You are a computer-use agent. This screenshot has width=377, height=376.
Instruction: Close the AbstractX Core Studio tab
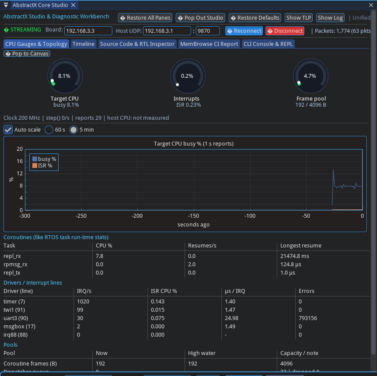[x=73, y=5]
